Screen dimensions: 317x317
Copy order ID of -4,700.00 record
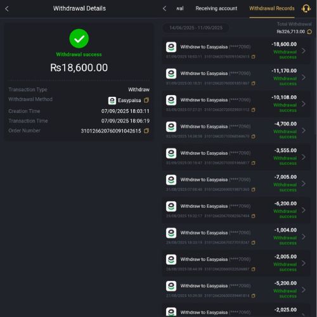253,136
